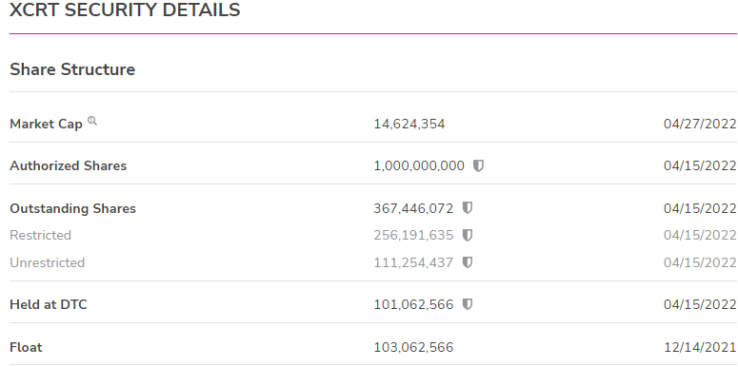This screenshot has height=367, width=738.
Task: Select the Held at DTC label
Action: [49, 304]
